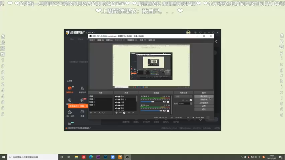Open OBS 编辑(E) menu
This screenshot has height=160, width=285.
(100, 40)
